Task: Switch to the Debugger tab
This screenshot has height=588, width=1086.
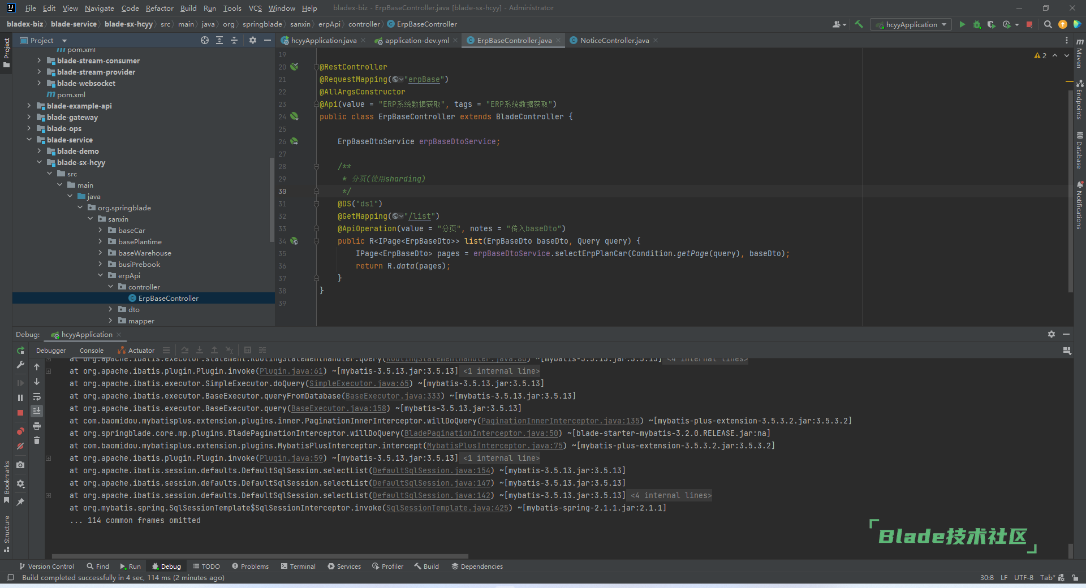Action: tap(51, 351)
